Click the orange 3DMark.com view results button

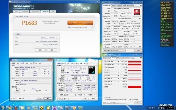click(x=80, y=23)
